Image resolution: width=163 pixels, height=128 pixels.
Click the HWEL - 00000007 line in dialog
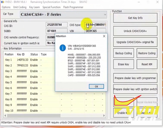(84, 55)
